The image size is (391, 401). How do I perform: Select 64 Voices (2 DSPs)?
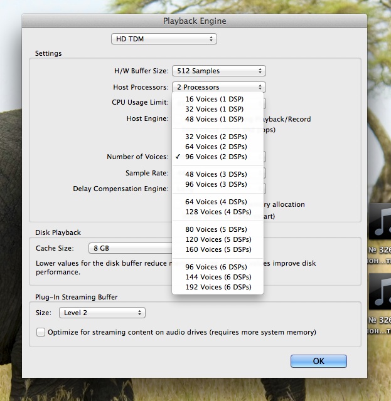[218, 147]
